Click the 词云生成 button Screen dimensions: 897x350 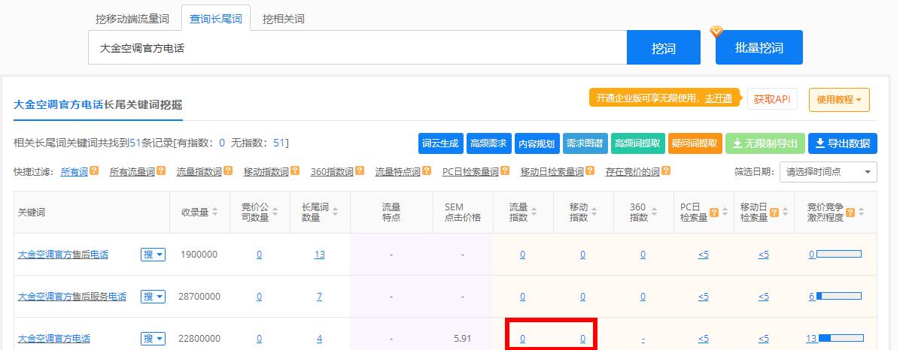coord(440,143)
